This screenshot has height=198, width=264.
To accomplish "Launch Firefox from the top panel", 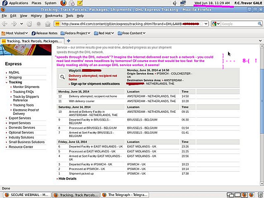I will (x=63, y=3).
